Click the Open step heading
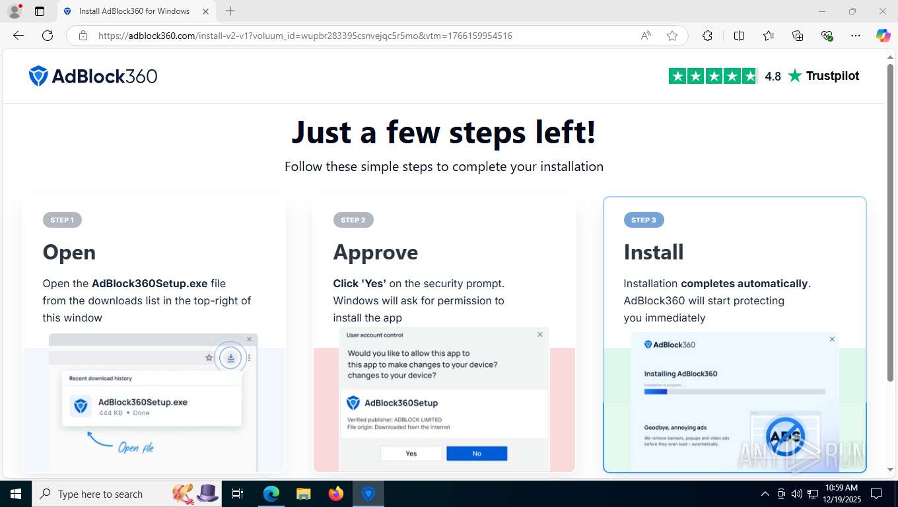898x507 pixels. pos(69,252)
